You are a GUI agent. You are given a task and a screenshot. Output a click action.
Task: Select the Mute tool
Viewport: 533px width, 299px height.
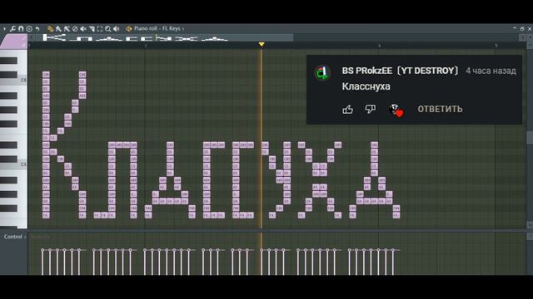pyautogui.click(x=83, y=29)
